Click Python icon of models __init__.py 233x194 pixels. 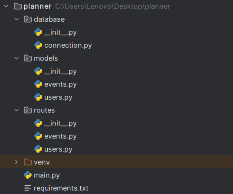(x=38, y=71)
